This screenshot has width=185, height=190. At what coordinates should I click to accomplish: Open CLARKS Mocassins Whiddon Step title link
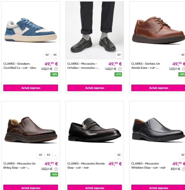148,166
